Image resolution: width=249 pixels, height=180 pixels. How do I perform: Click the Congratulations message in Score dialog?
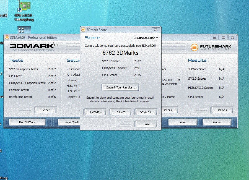(x=120, y=46)
